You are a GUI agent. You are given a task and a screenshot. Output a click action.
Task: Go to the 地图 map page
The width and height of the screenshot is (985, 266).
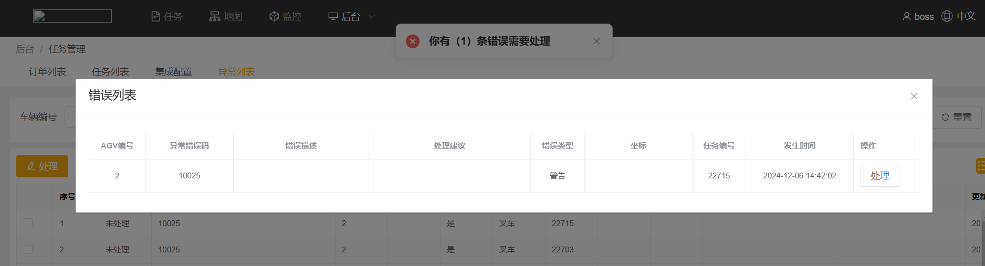click(226, 17)
